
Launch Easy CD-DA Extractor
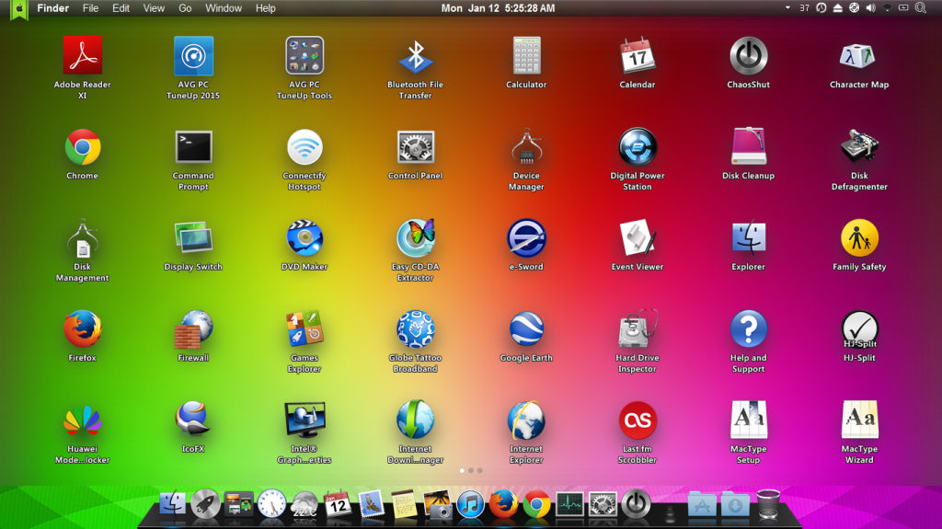click(416, 238)
